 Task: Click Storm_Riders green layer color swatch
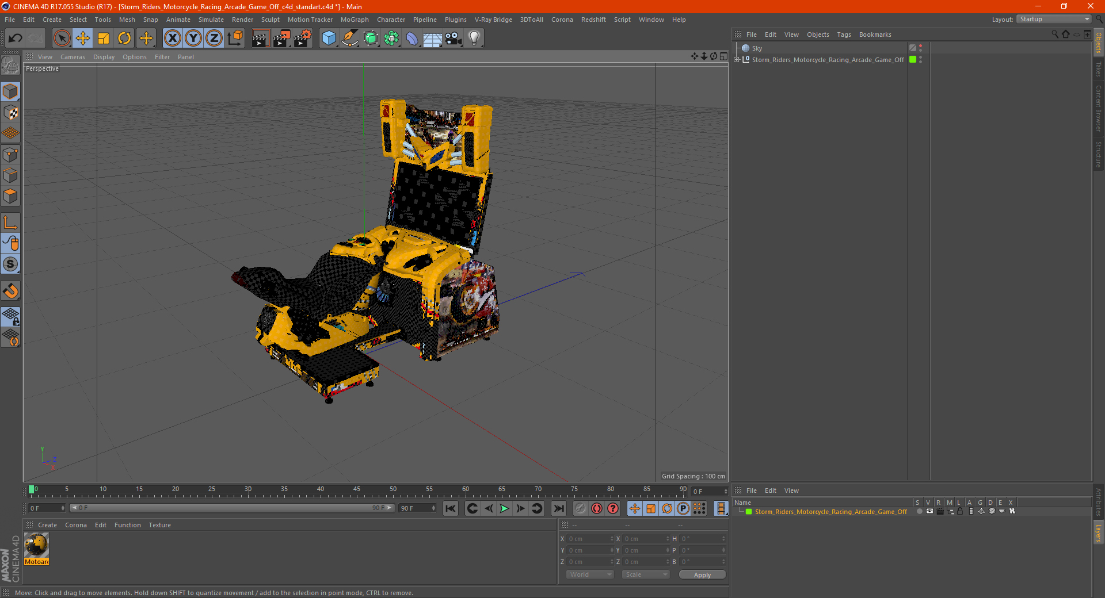[x=912, y=59]
